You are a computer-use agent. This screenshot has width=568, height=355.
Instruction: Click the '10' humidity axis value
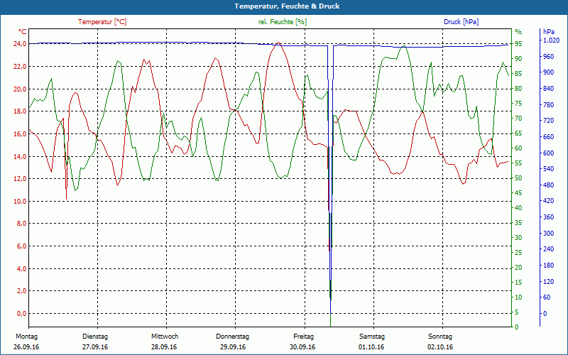518,297
